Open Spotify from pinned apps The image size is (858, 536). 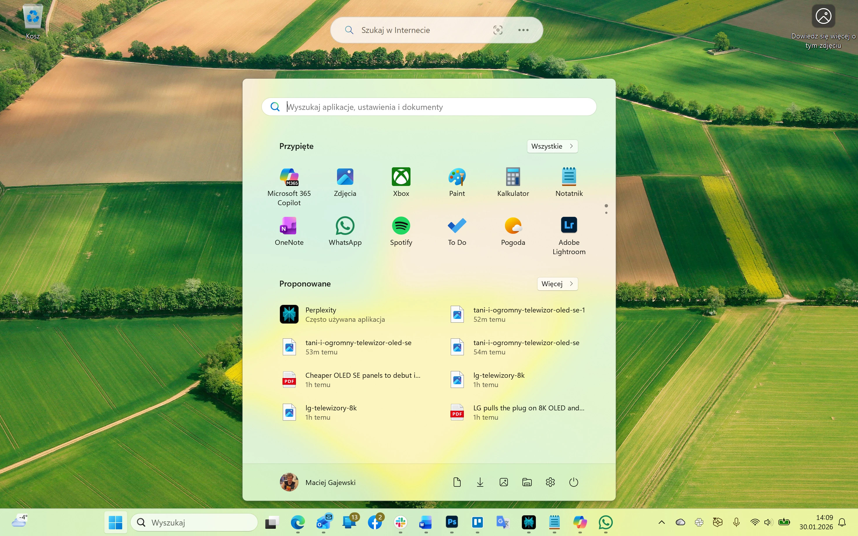401,226
